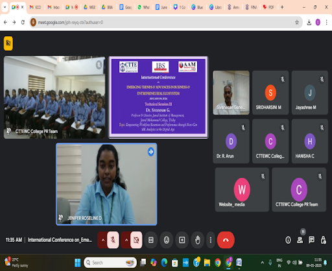Click Website_media participant tile

(242, 189)
